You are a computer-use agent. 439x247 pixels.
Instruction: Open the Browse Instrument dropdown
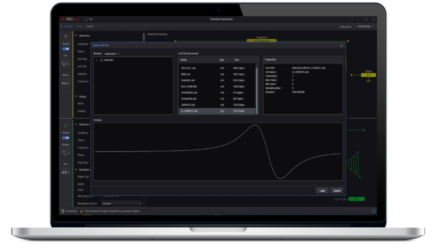click(112, 54)
